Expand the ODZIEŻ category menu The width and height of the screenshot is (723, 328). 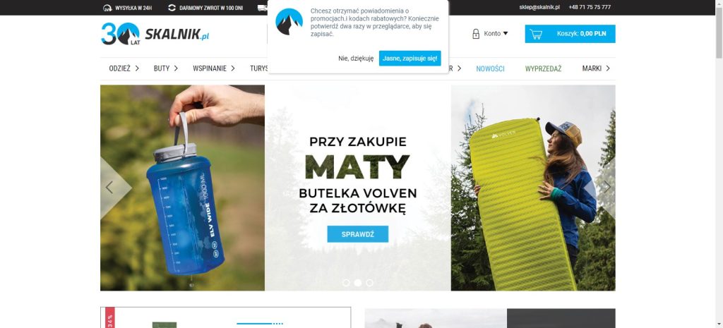coord(124,68)
